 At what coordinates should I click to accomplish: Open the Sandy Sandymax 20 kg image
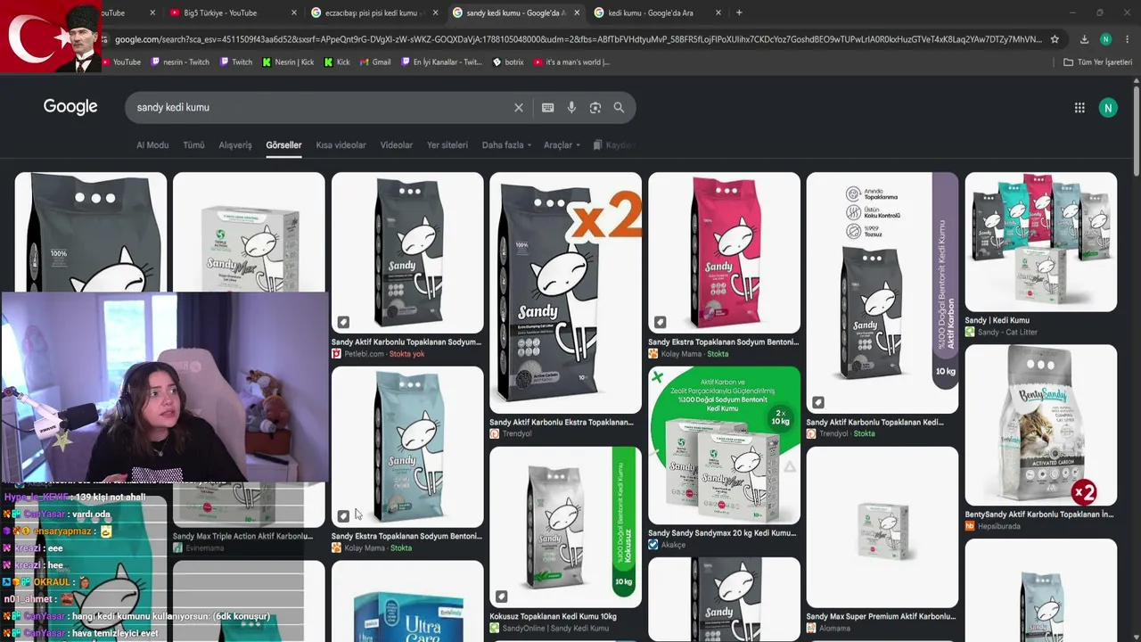coord(724,446)
